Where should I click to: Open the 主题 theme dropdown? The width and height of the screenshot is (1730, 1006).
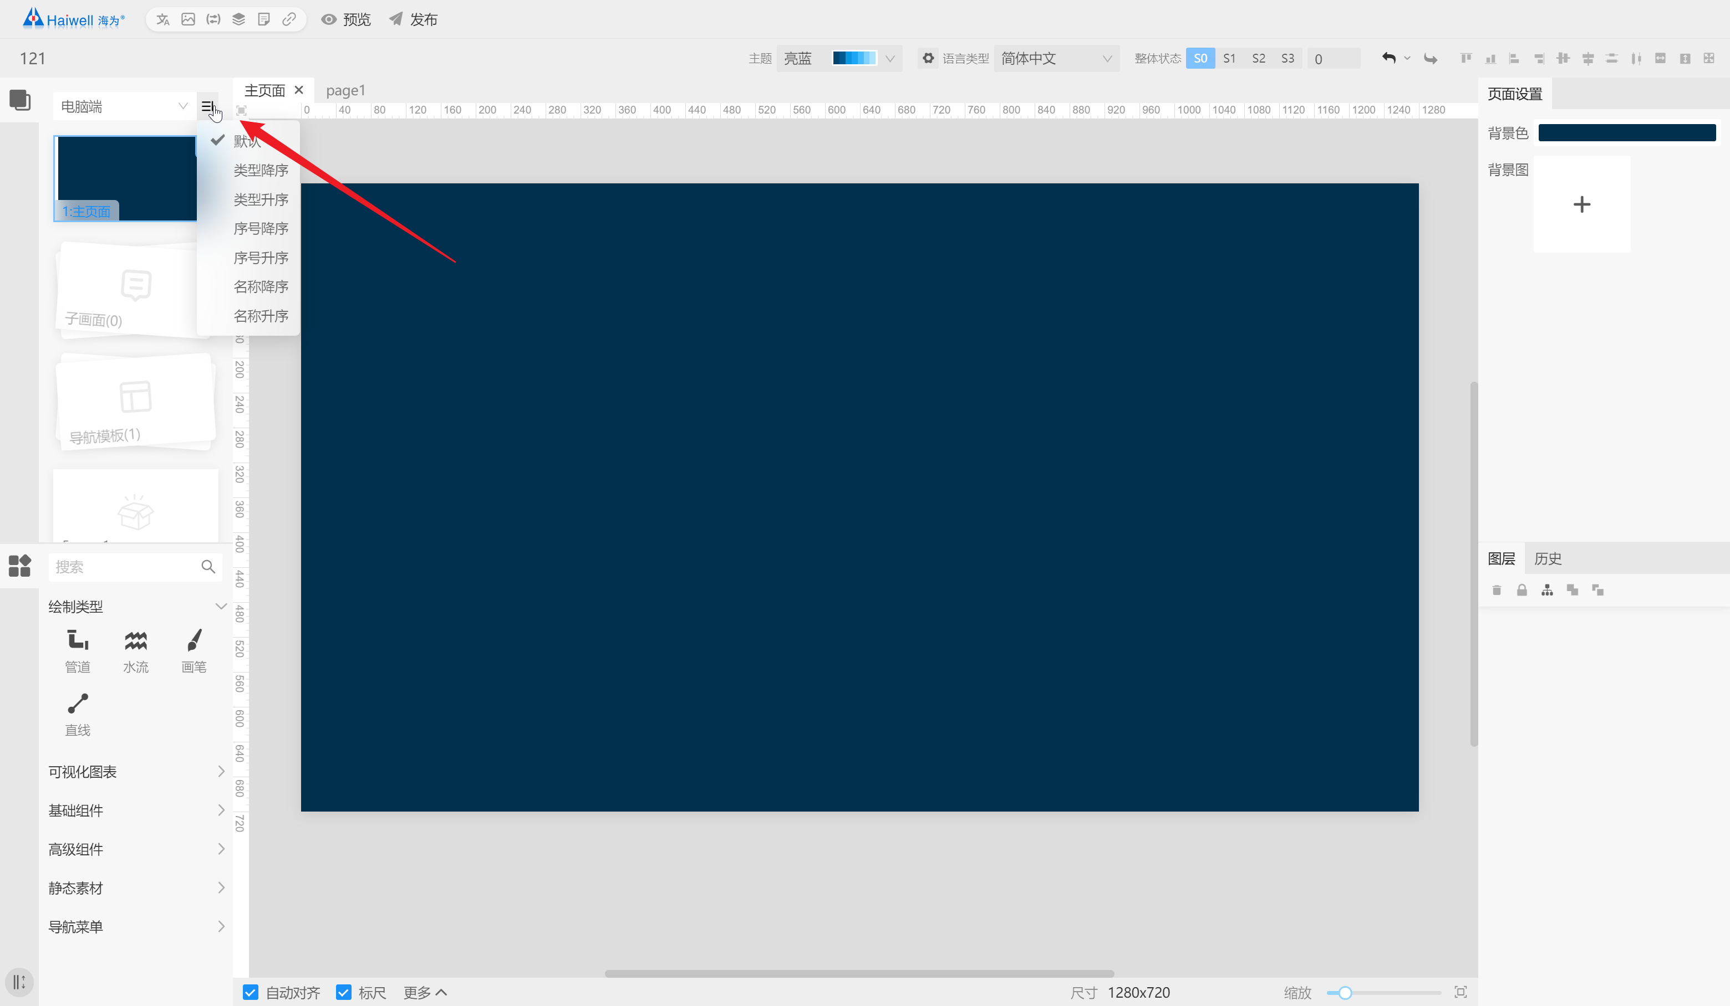839,58
